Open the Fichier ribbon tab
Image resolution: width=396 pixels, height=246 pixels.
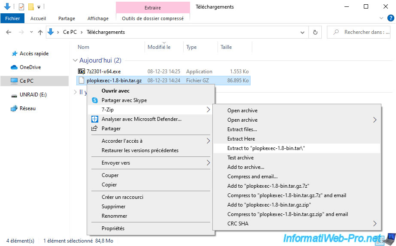13,18
